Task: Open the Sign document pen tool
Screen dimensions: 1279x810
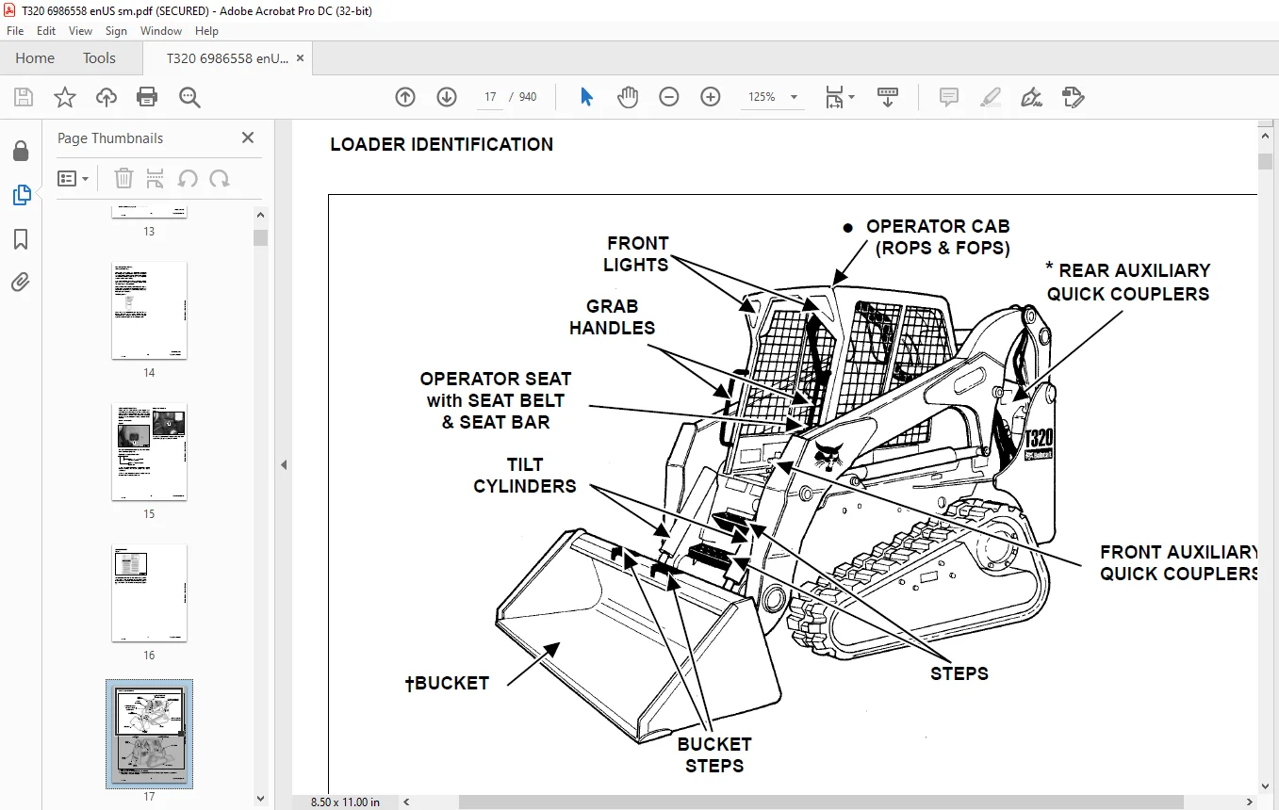Action: coord(1031,97)
